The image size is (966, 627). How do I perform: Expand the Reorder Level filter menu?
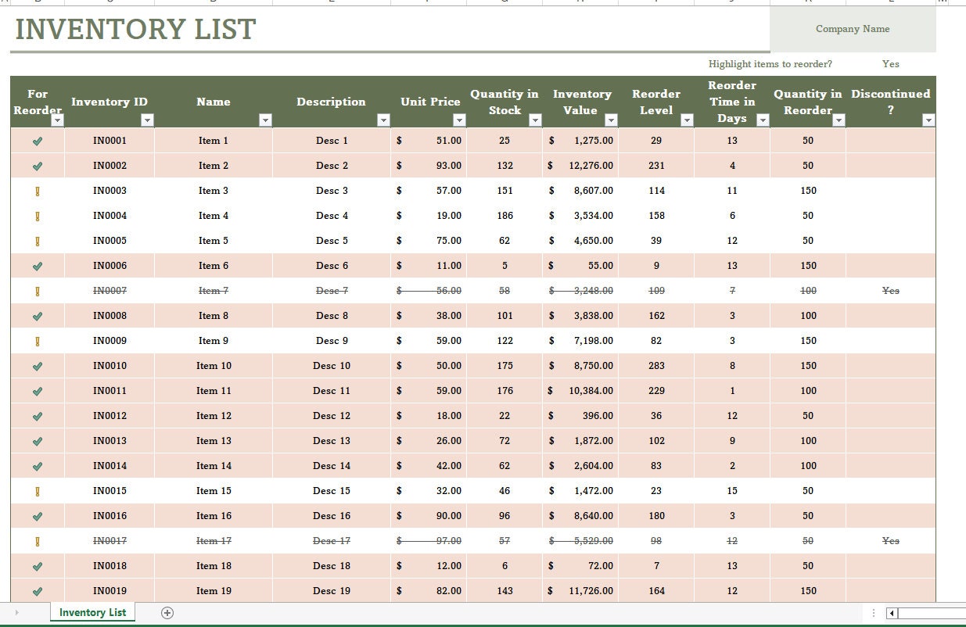pyautogui.click(x=687, y=120)
